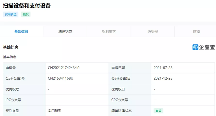216x116 pixels.
Task: Click the 公开(公告)日 label cell
Action: pyautogui.click(x=130, y=79)
